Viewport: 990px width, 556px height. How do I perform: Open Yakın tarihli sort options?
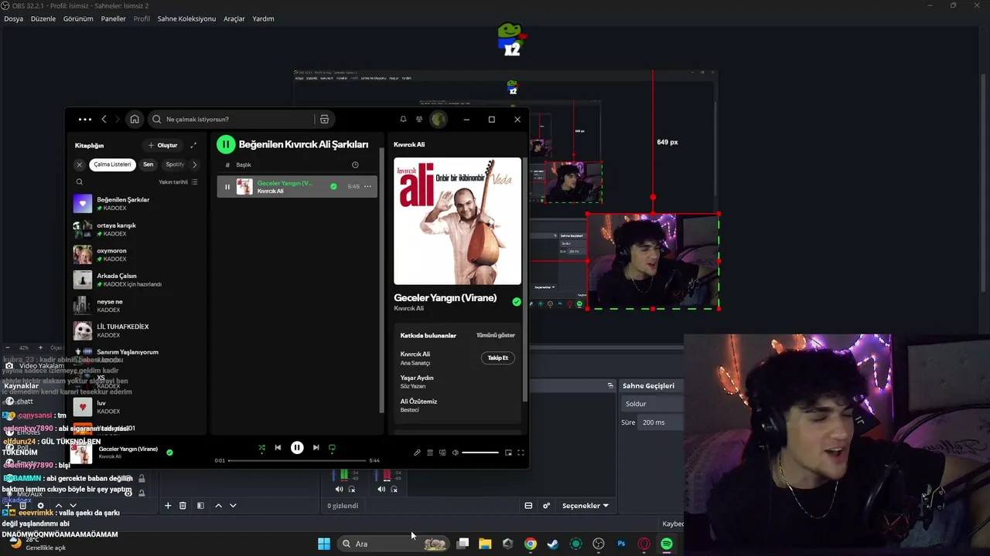click(178, 182)
